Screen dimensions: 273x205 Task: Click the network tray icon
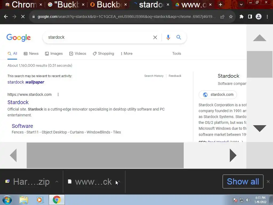pyautogui.click(x=242, y=200)
